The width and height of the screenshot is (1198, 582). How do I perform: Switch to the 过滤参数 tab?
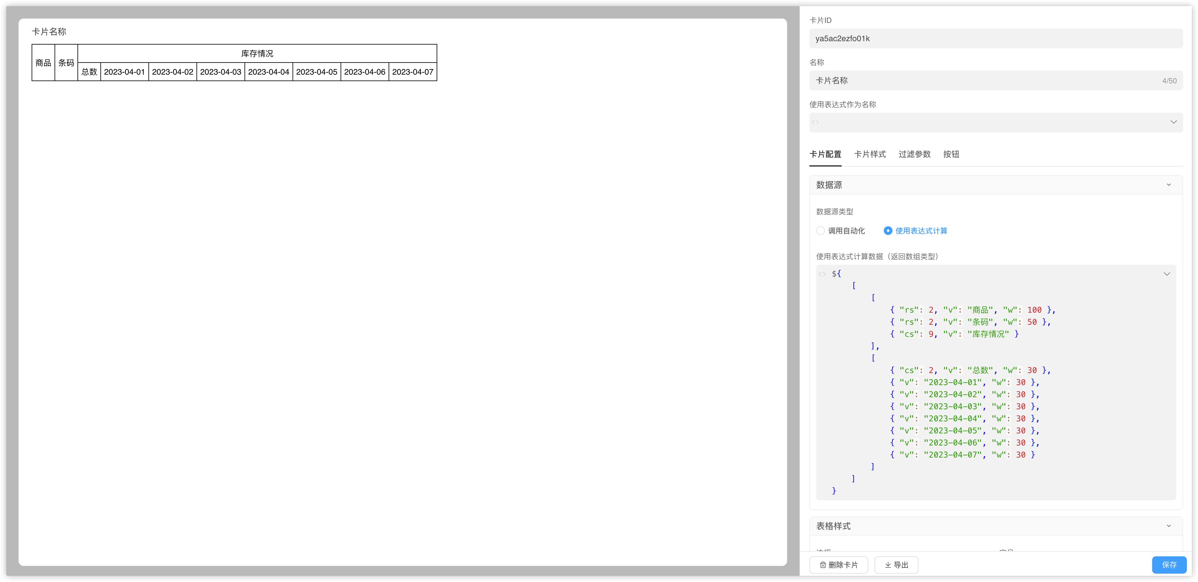click(914, 154)
